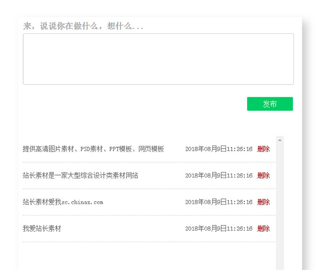320x270 pixels.
Task: Delete the post about 提供高清图片素材
Action: (x=263, y=149)
